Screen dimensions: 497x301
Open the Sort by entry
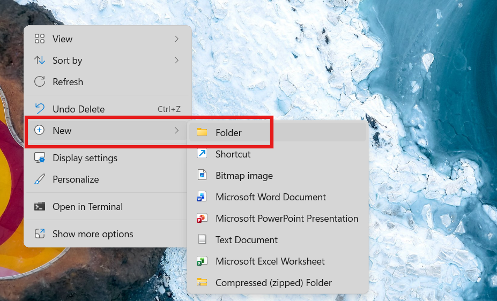pyautogui.click(x=107, y=60)
